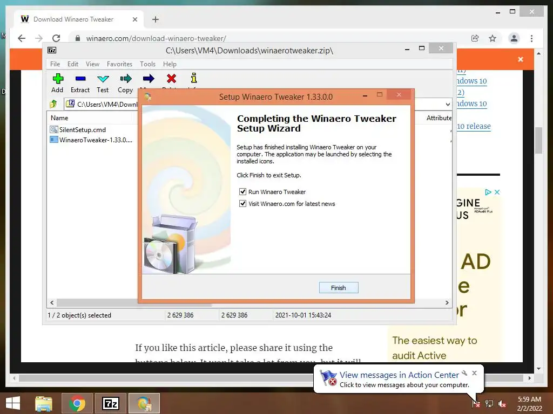Screen dimensions: 553x414
Task: Click the Chrome back arrow
Action: [22, 38]
